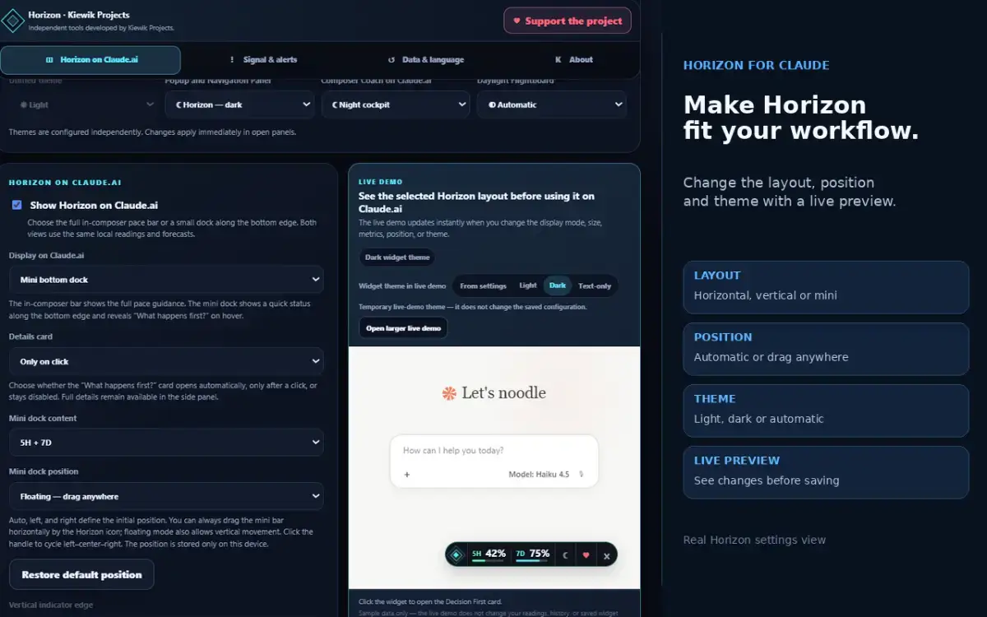
Task: Open the Display on Claude.ai dropdown
Action: pos(166,279)
